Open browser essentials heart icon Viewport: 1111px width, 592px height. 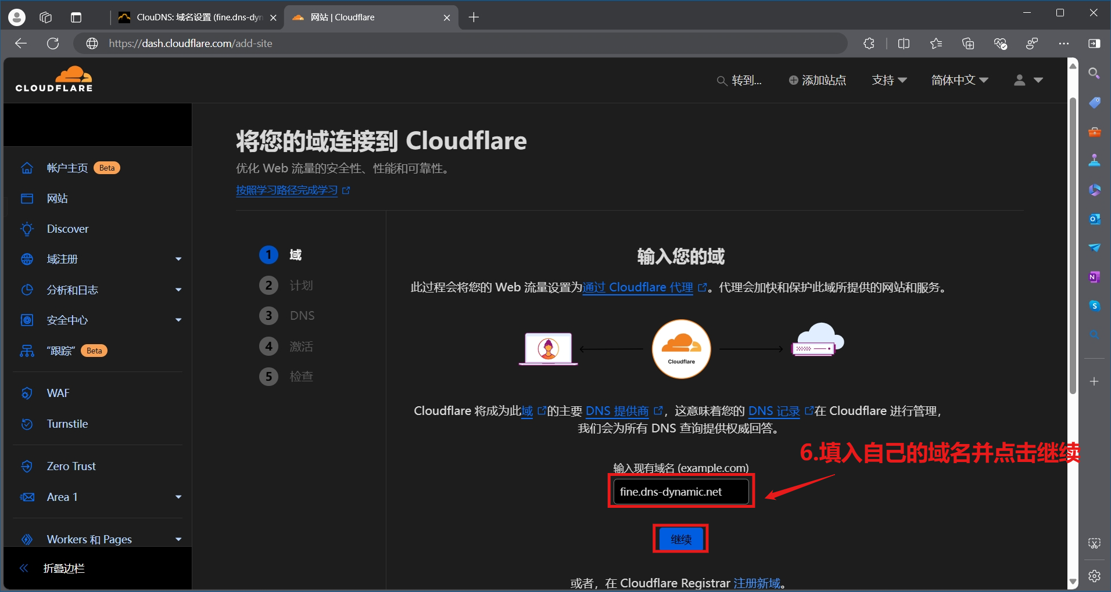pyautogui.click(x=1000, y=44)
